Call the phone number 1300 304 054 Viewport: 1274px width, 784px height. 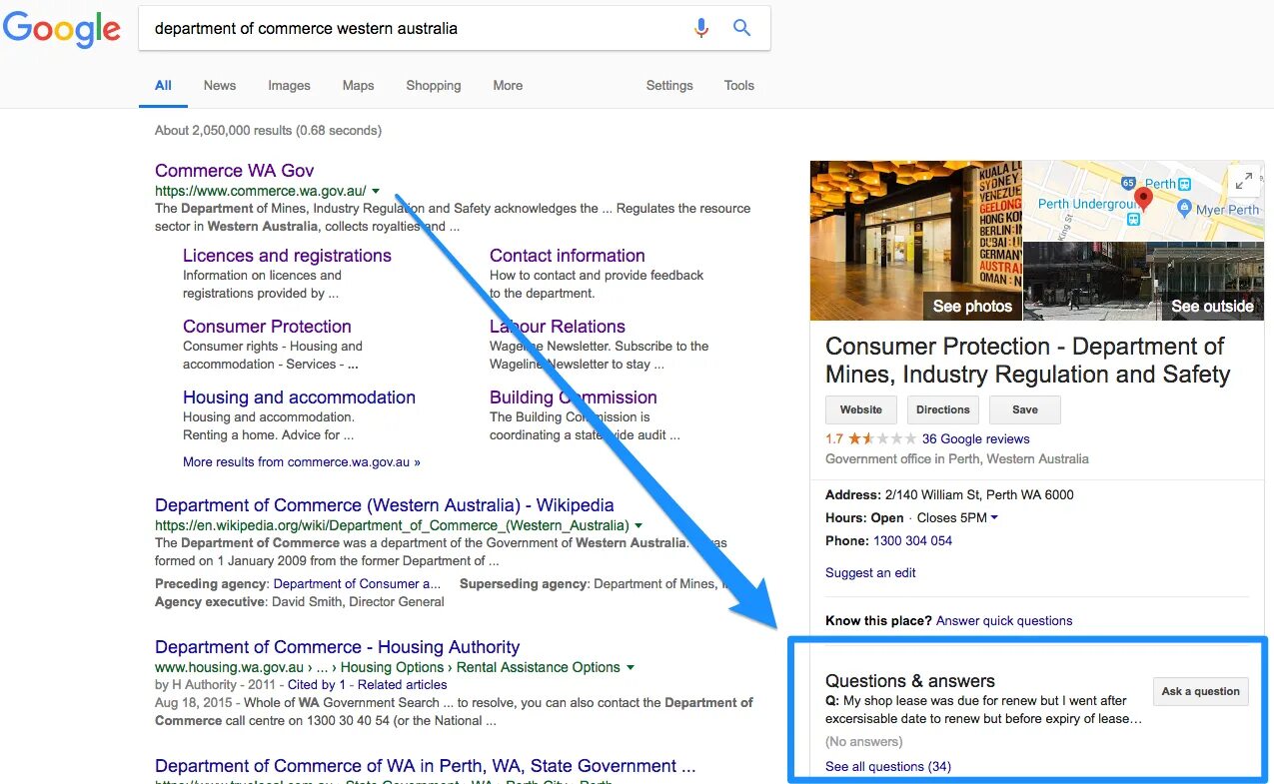912,540
